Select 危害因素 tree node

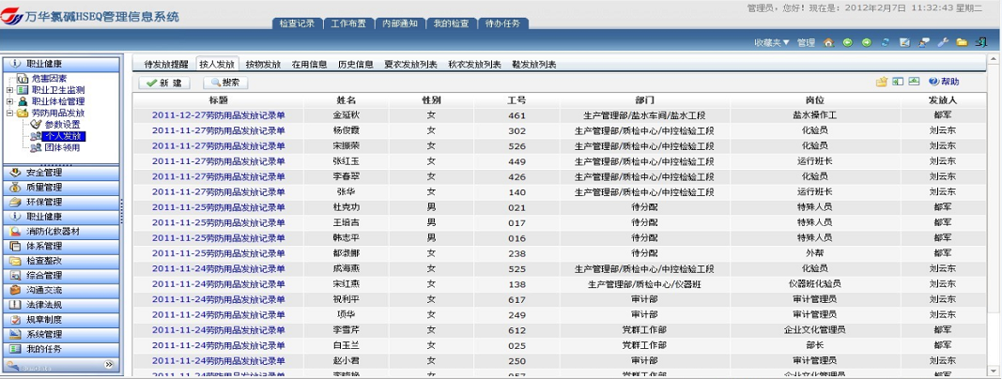(49, 79)
